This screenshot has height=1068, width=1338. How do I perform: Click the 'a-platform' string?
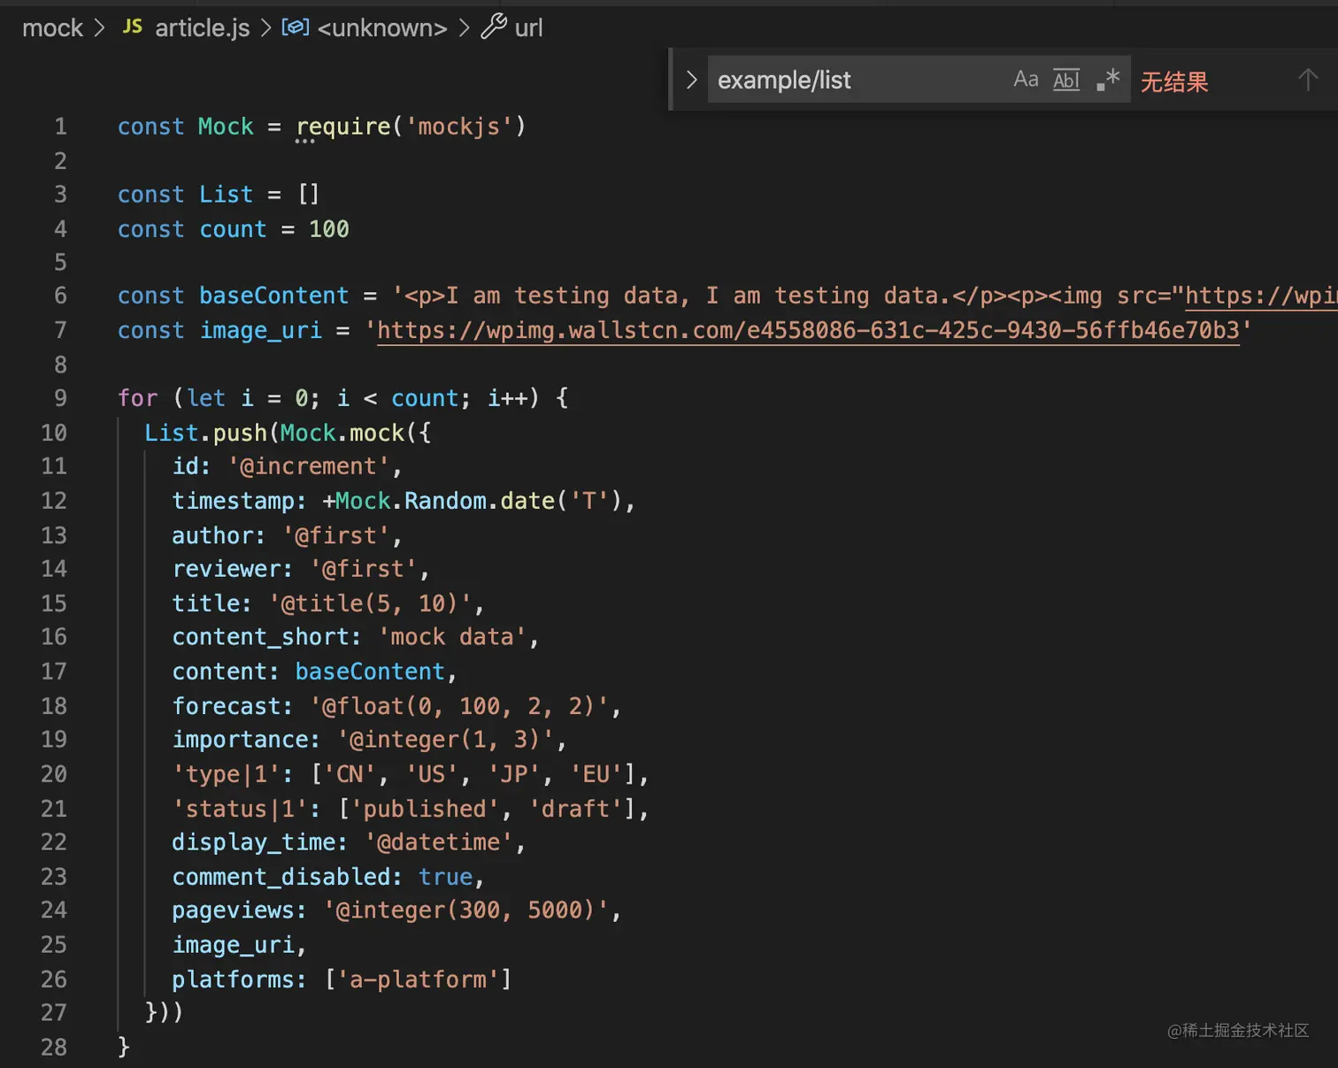coord(418,980)
